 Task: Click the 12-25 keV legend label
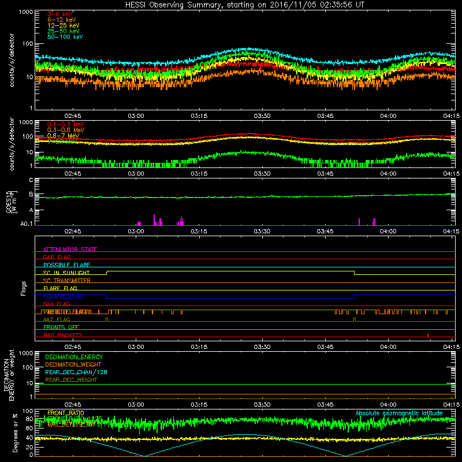63,25
